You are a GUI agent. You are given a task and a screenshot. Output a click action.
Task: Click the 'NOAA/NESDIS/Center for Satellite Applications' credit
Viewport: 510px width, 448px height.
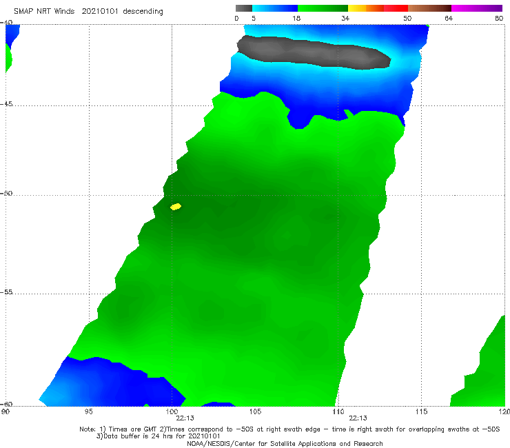coord(285,444)
